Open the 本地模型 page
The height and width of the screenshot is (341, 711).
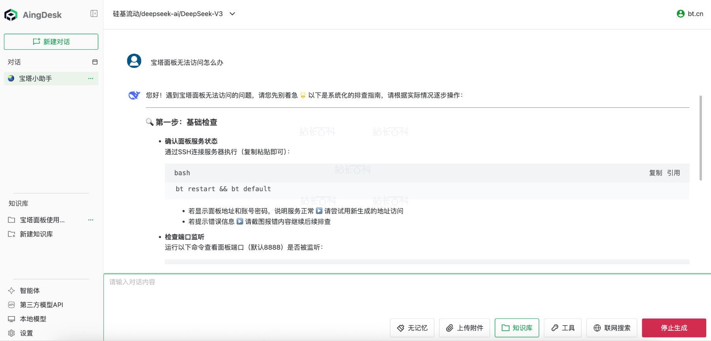coord(33,319)
